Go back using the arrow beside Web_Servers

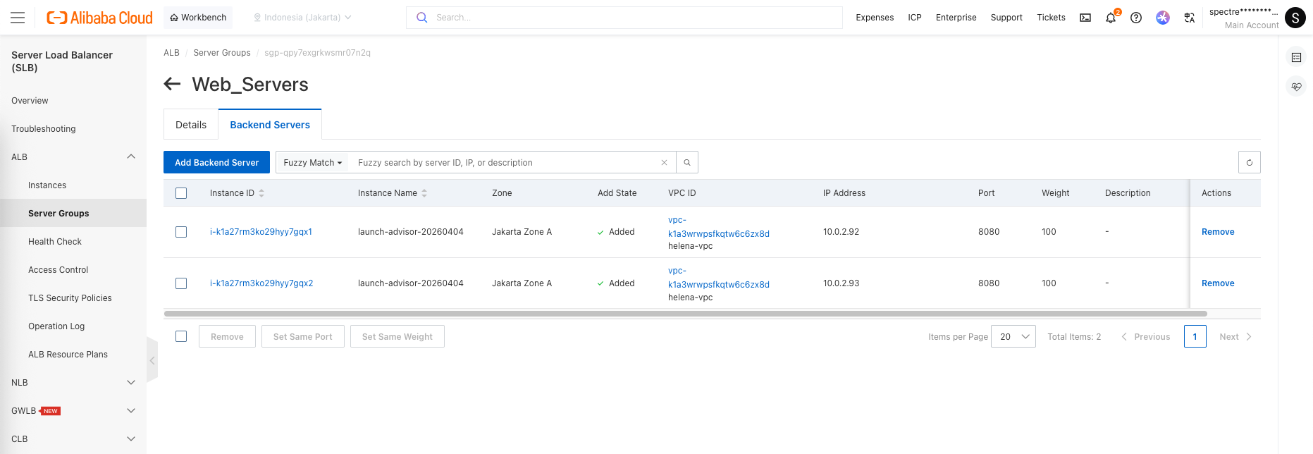[x=173, y=85]
